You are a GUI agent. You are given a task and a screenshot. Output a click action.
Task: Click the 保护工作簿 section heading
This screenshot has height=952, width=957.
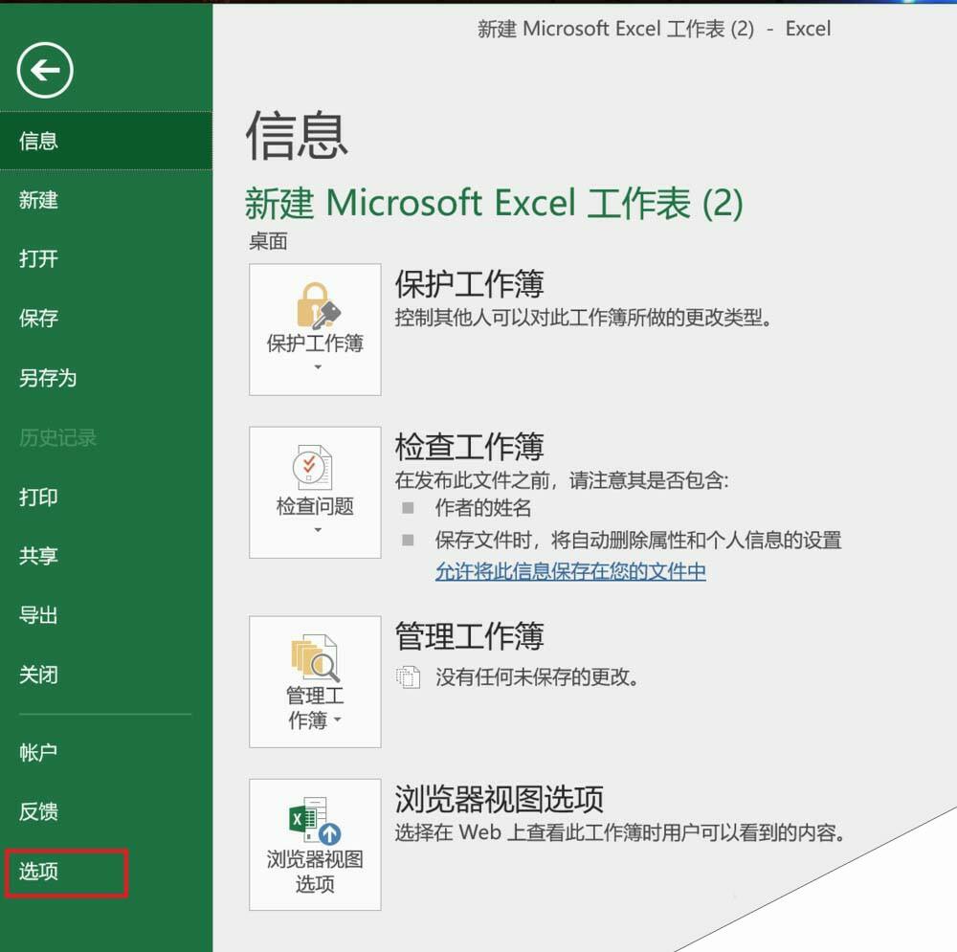point(469,284)
